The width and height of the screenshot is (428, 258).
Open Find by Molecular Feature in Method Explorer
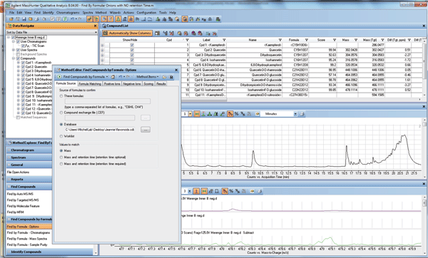coord(24,206)
